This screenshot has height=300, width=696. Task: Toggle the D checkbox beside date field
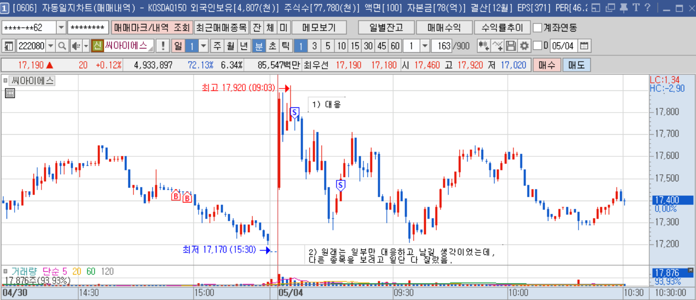(537, 46)
